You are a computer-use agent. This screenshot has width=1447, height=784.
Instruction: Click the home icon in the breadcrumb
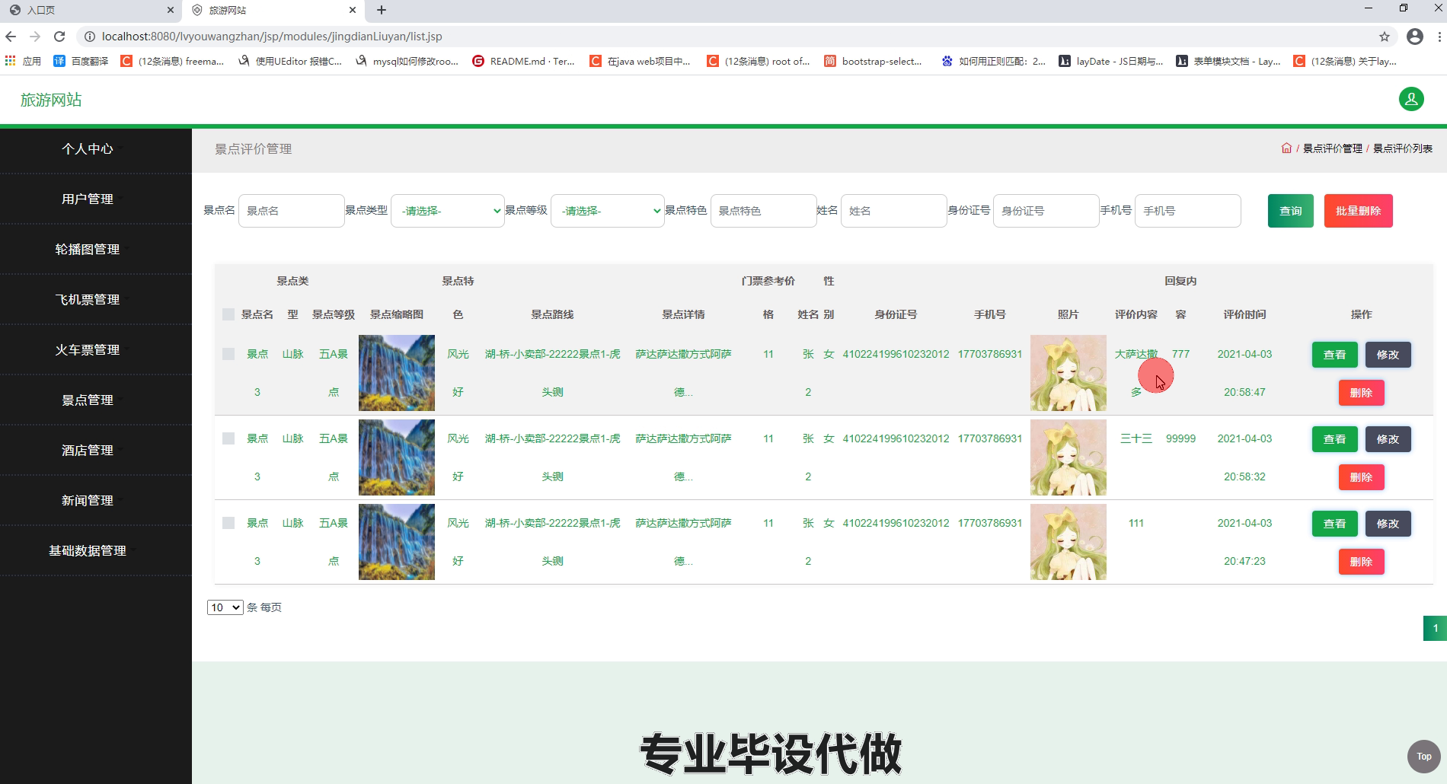pyautogui.click(x=1286, y=148)
